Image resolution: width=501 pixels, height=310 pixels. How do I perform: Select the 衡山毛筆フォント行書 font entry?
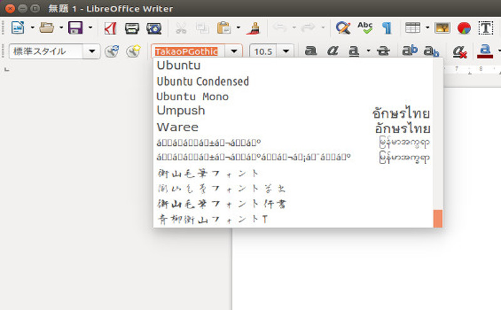point(293,204)
